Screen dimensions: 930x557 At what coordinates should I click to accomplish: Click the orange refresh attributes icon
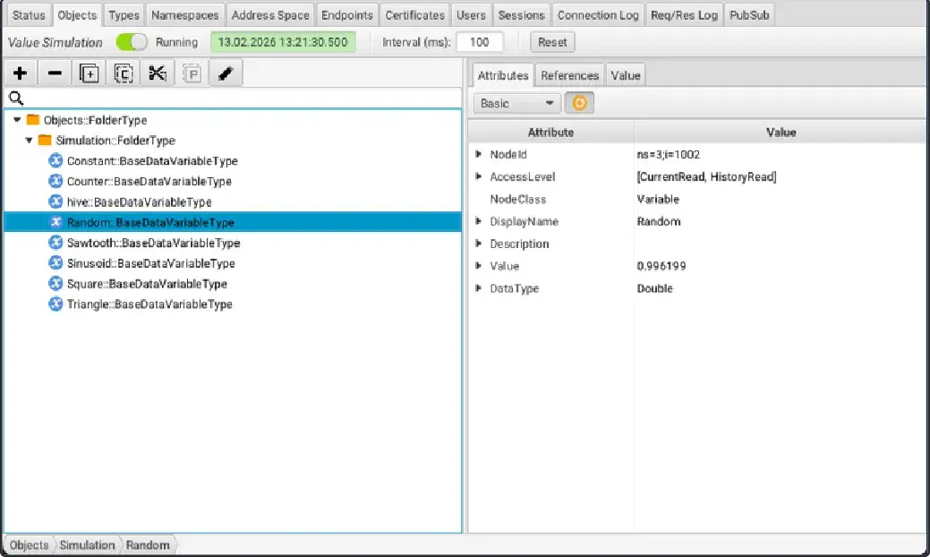pos(579,103)
